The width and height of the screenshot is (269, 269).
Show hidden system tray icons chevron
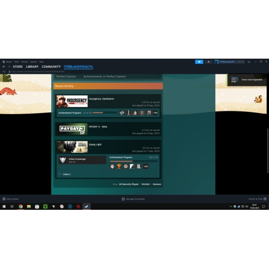click(x=231, y=207)
